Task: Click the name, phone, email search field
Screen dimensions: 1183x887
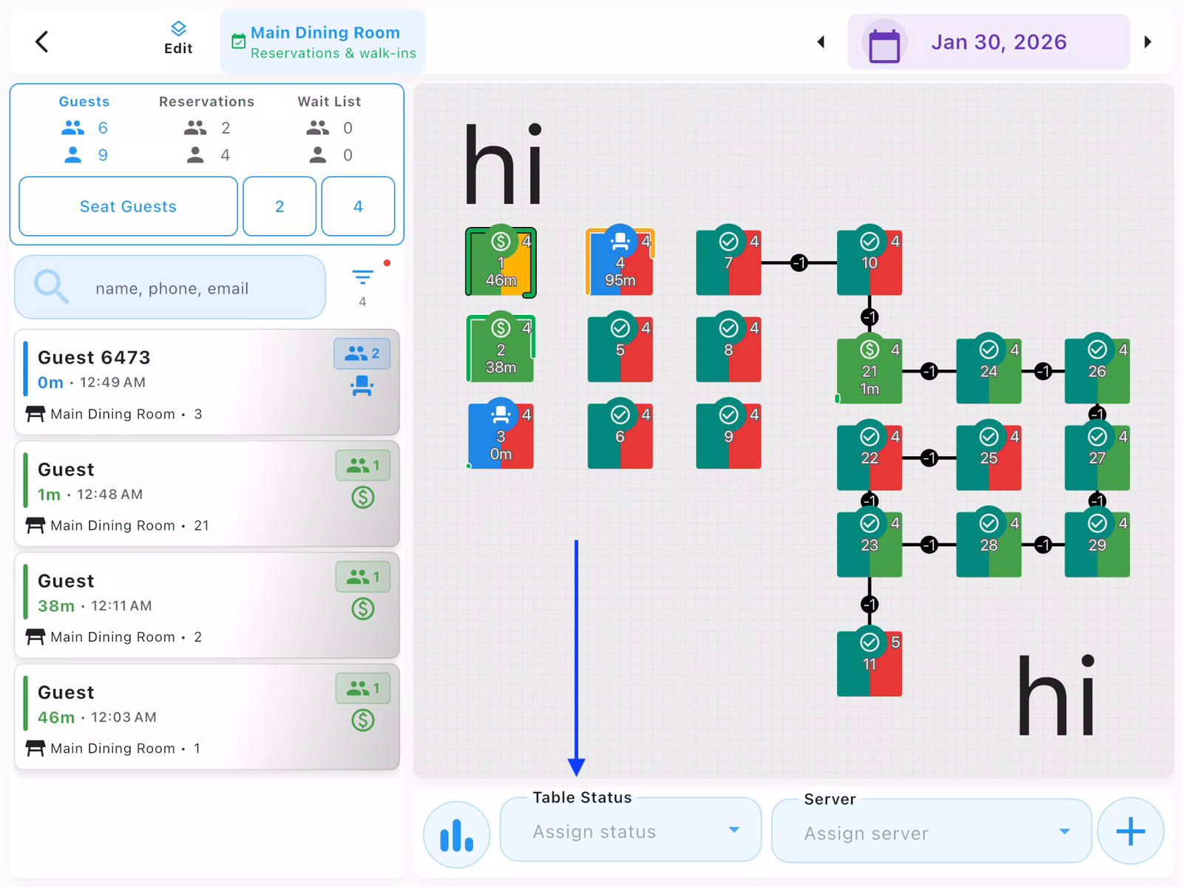Action: click(x=172, y=288)
